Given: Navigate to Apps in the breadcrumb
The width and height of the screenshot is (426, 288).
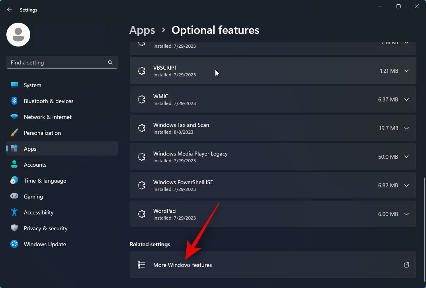Looking at the screenshot, I should 142,30.
